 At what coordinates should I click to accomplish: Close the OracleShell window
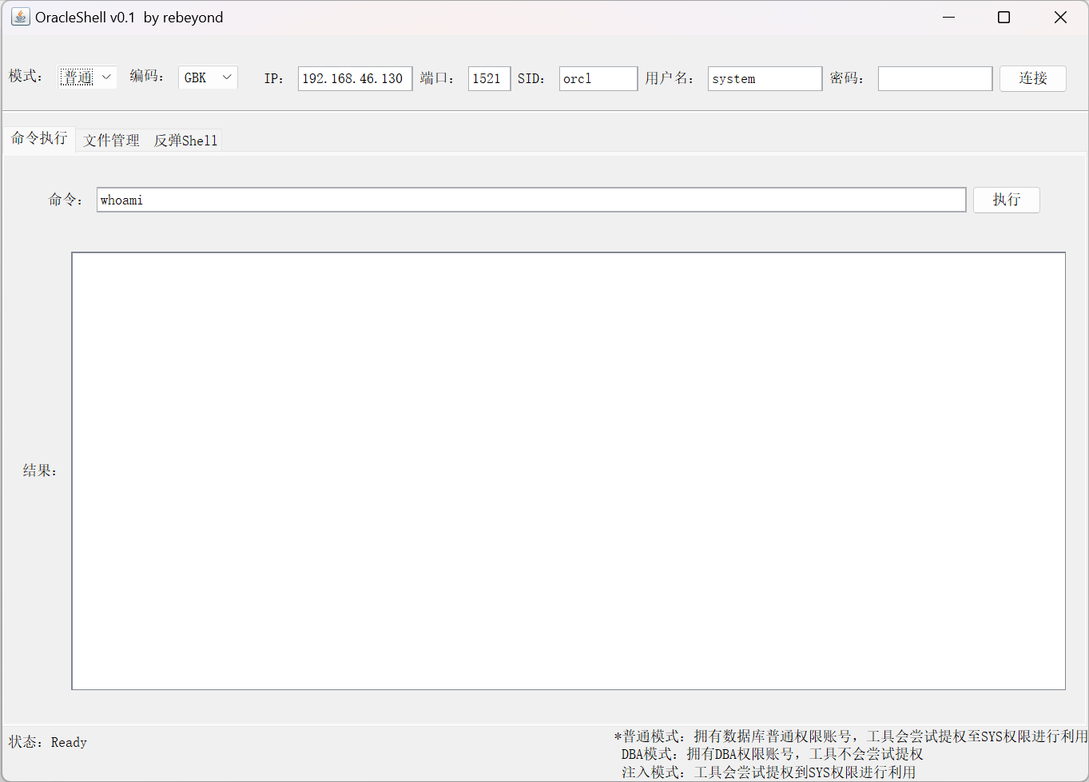[1060, 17]
